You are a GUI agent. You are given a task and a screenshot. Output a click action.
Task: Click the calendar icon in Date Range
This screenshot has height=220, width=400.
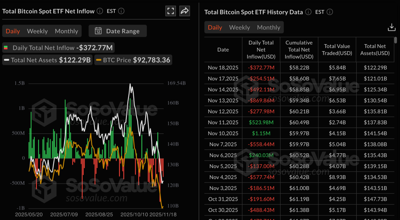pos(98,31)
